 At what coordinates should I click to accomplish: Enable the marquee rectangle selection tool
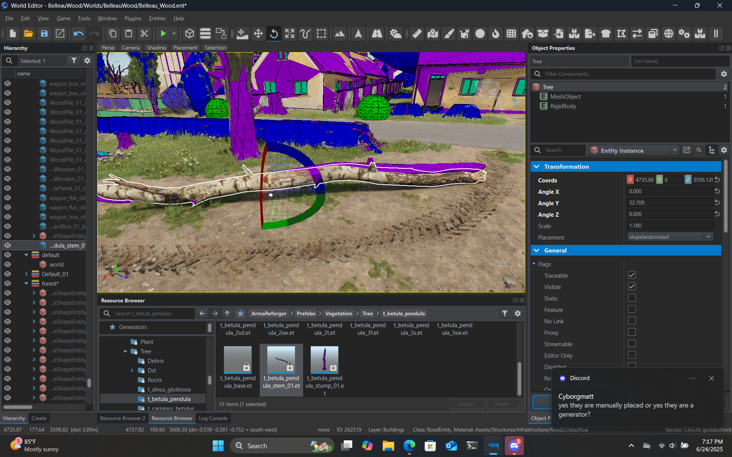[x=321, y=34]
